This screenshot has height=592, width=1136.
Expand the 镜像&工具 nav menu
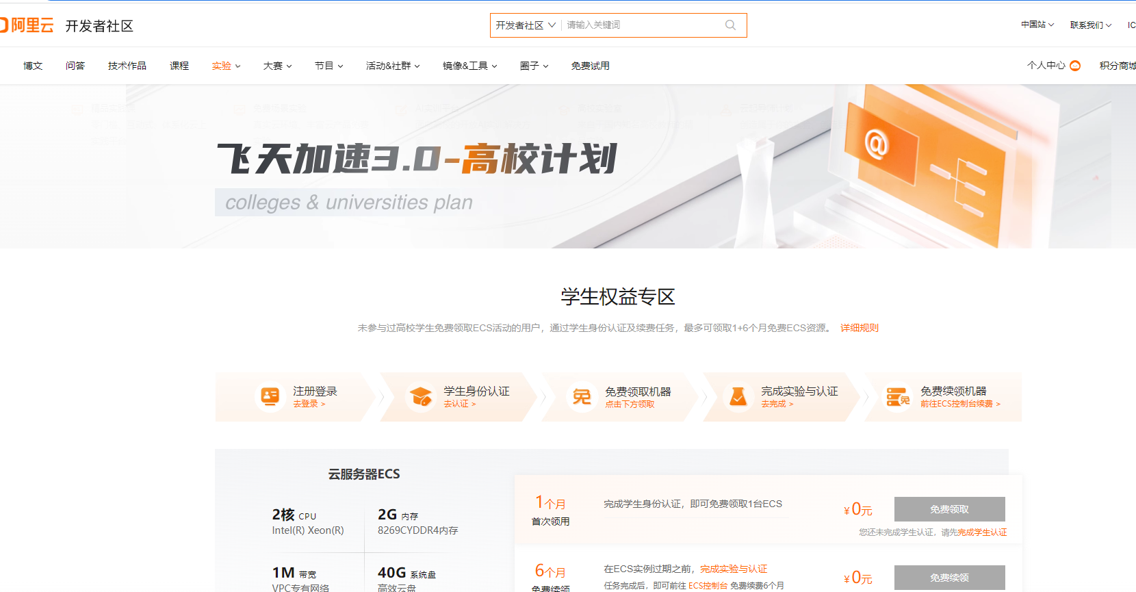click(x=470, y=66)
